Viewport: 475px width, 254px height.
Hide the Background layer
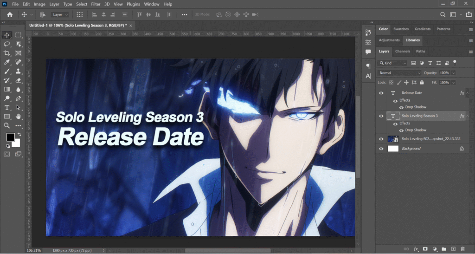point(381,149)
